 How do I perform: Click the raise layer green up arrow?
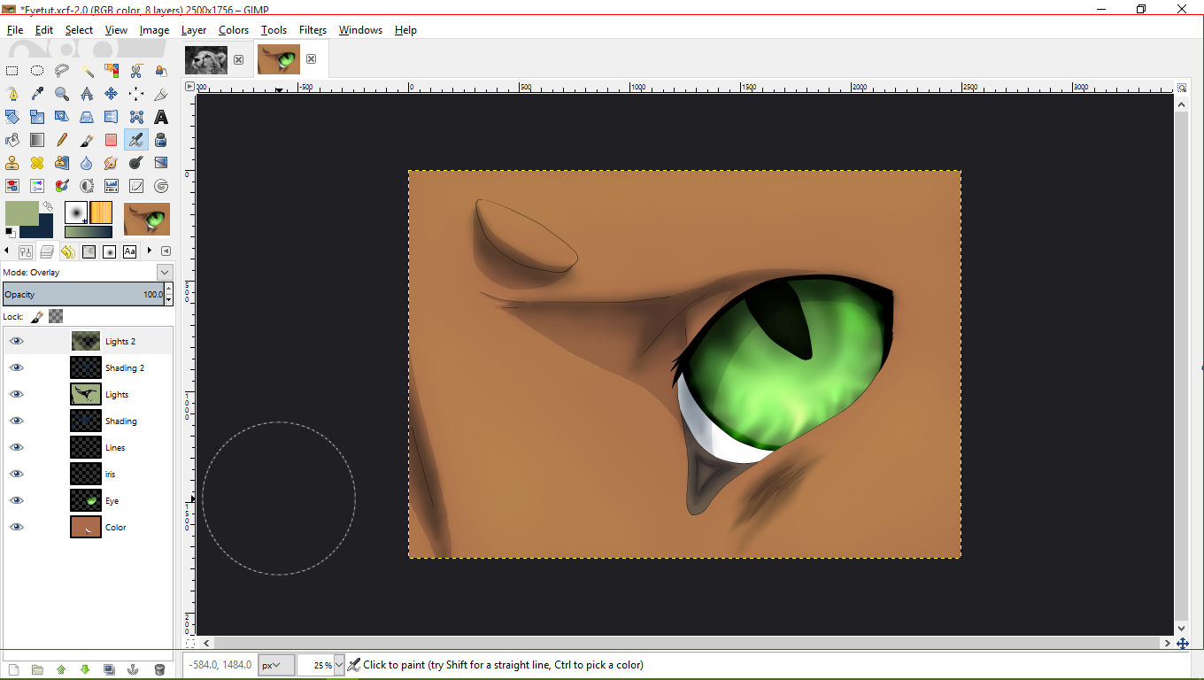click(x=61, y=669)
